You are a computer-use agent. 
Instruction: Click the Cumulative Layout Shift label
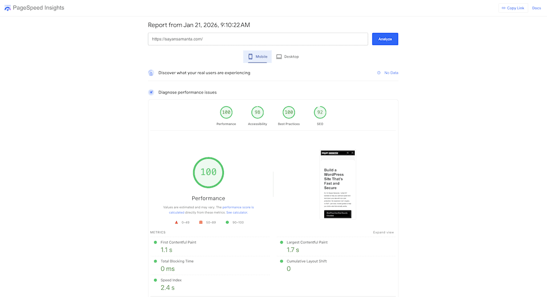(307, 261)
